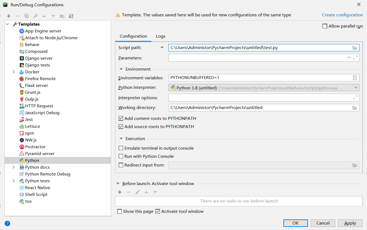Image resolution: width=367 pixels, height=230 pixels.
Task: Expand the Parameters field editor
Action: 355,58
